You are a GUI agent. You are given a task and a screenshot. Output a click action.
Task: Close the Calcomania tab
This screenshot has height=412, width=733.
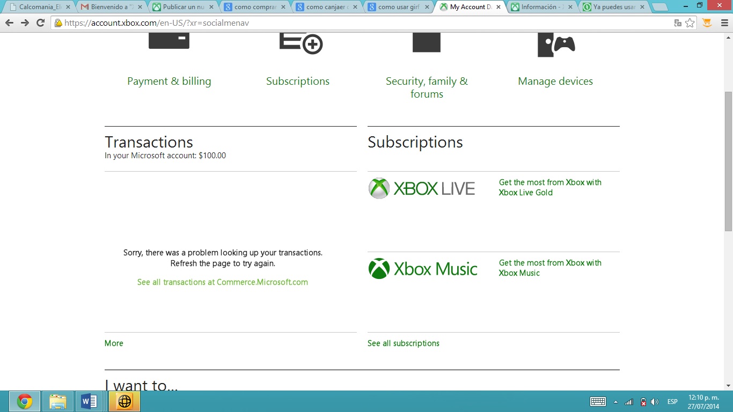click(x=68, y=7)
